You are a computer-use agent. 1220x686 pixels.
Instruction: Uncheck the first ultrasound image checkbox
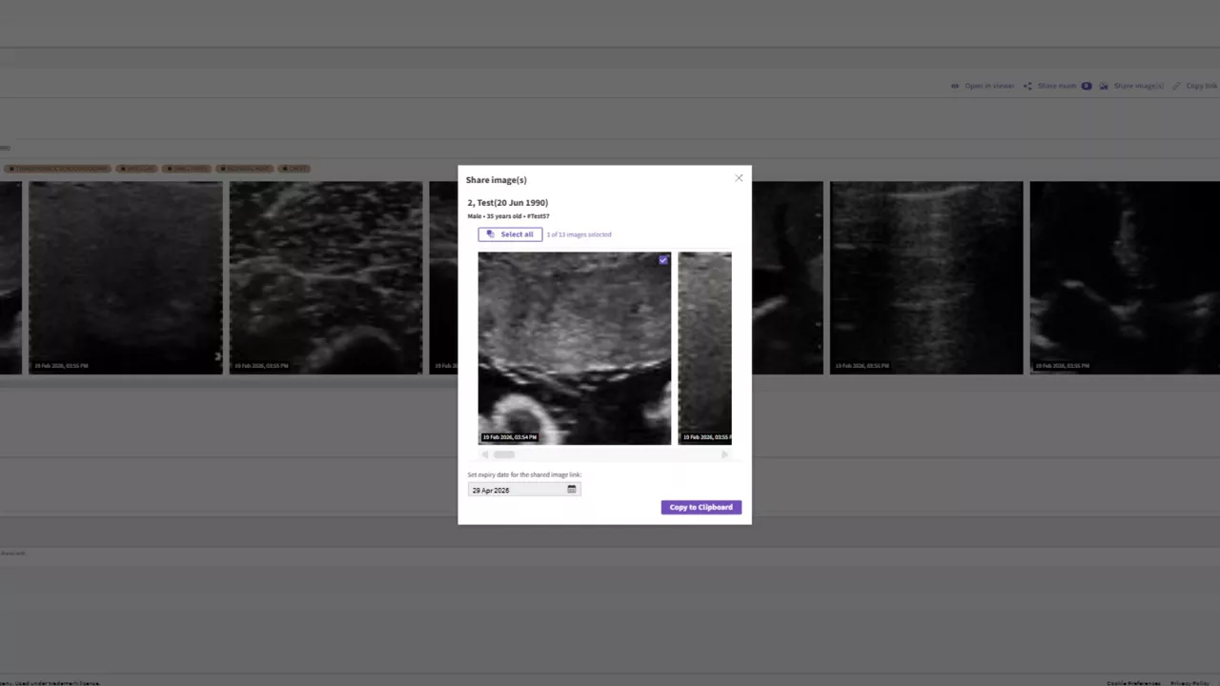[663, 260]
